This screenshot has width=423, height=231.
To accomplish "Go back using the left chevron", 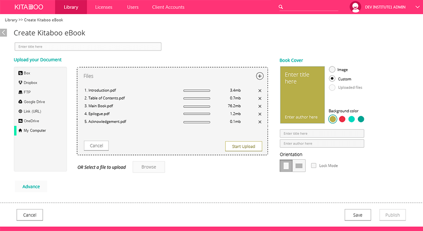I will point(4,33).
